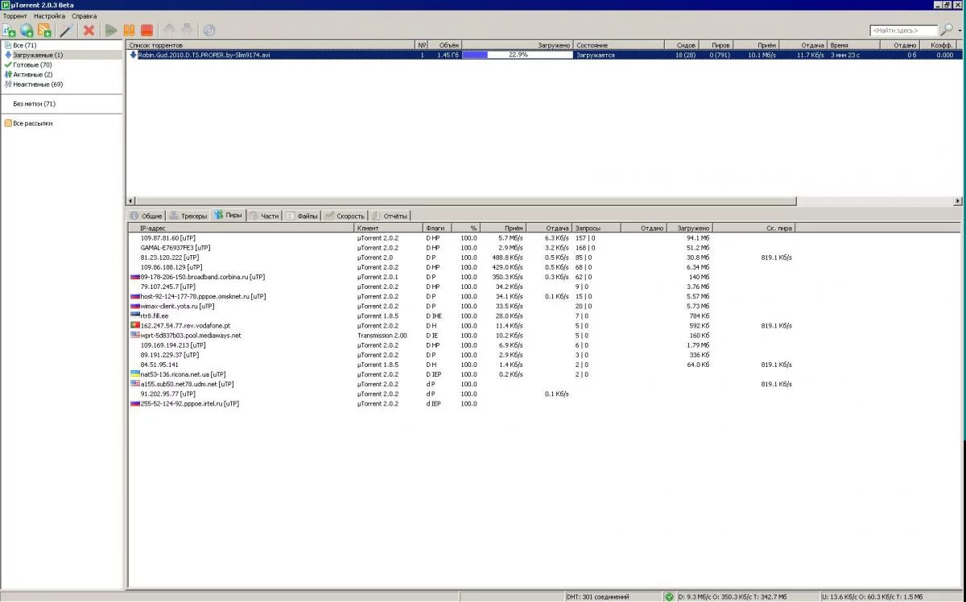Select peer 89-178-206-150.broadband.corbina.ru
The width and height of the screenshot is (966, 602).
tap(202, 277)
